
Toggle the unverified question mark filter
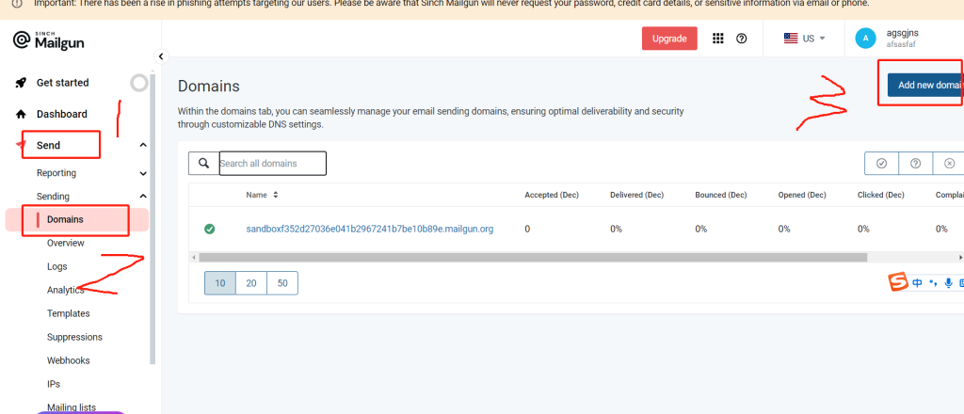915,164
